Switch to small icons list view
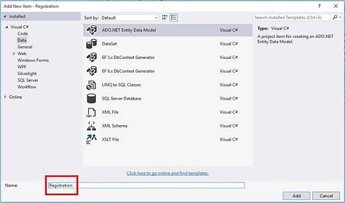 (174, 18)
